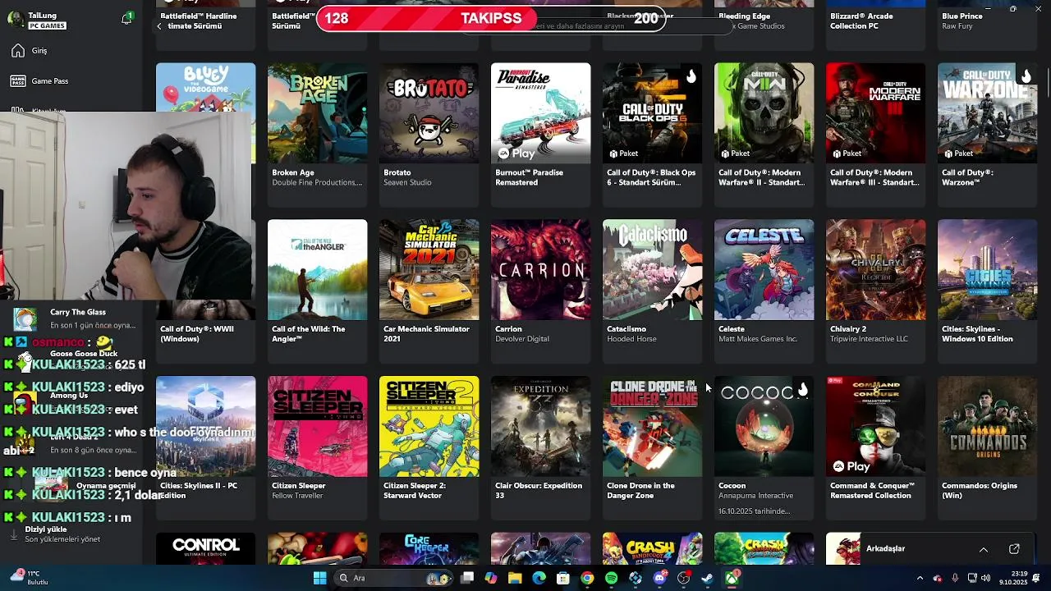
Task: Open the Core Keeper cover
Action: (429, 549)
